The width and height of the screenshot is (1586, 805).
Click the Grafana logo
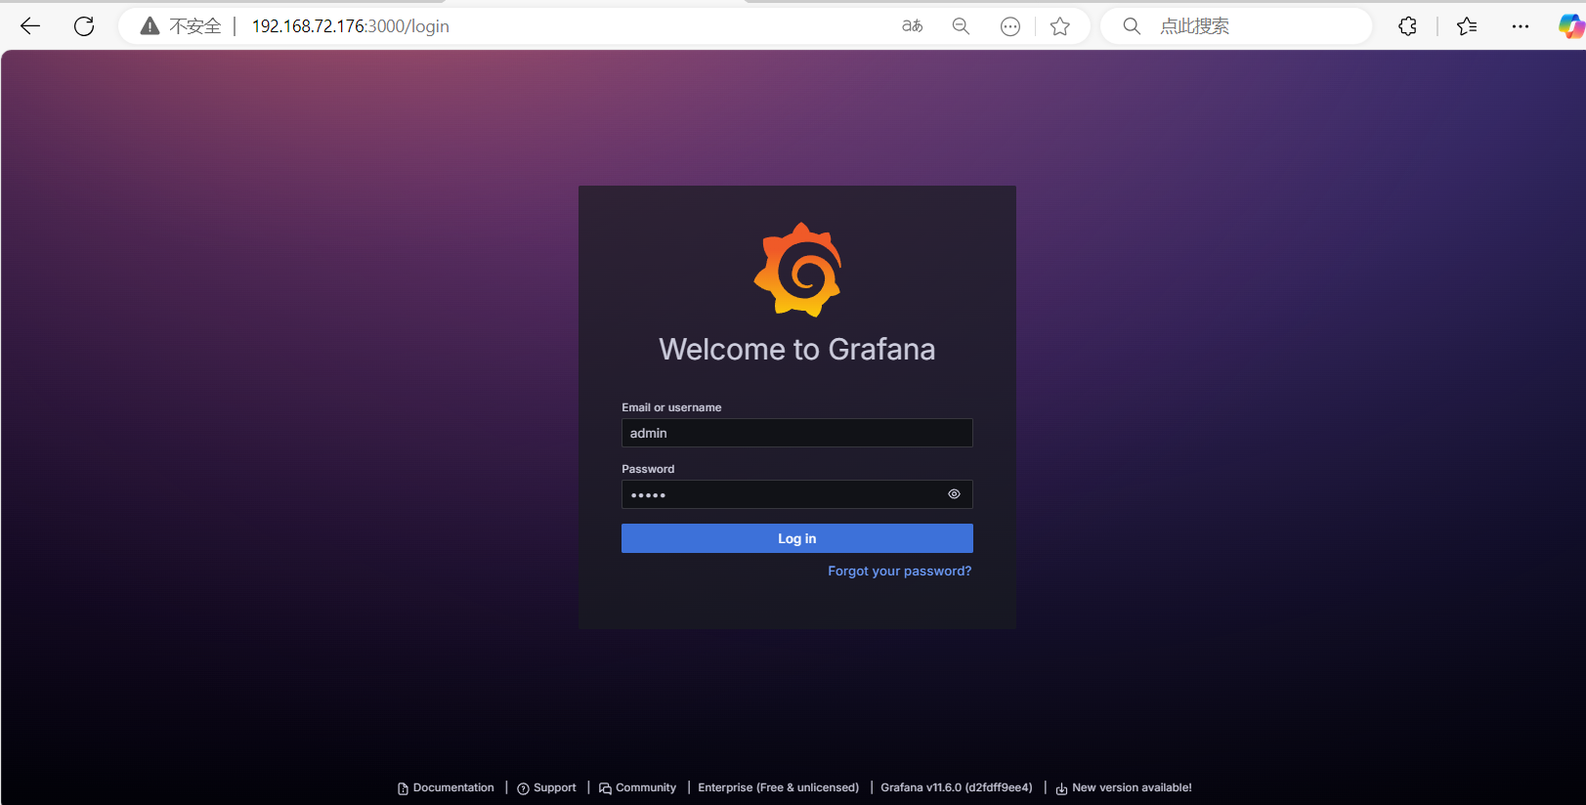tap(797, 270)
